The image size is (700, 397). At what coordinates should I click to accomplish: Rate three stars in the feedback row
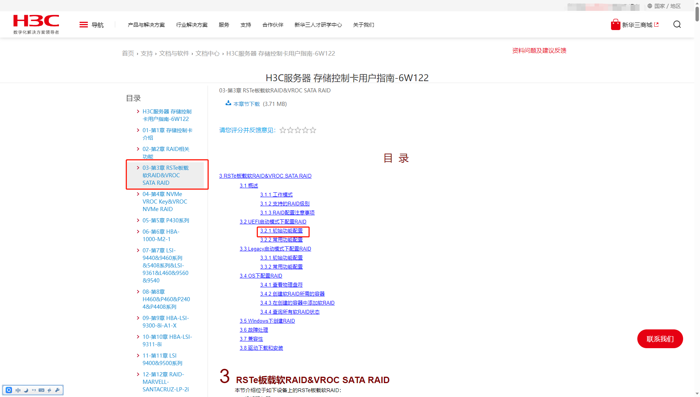[x=298, y=130]
